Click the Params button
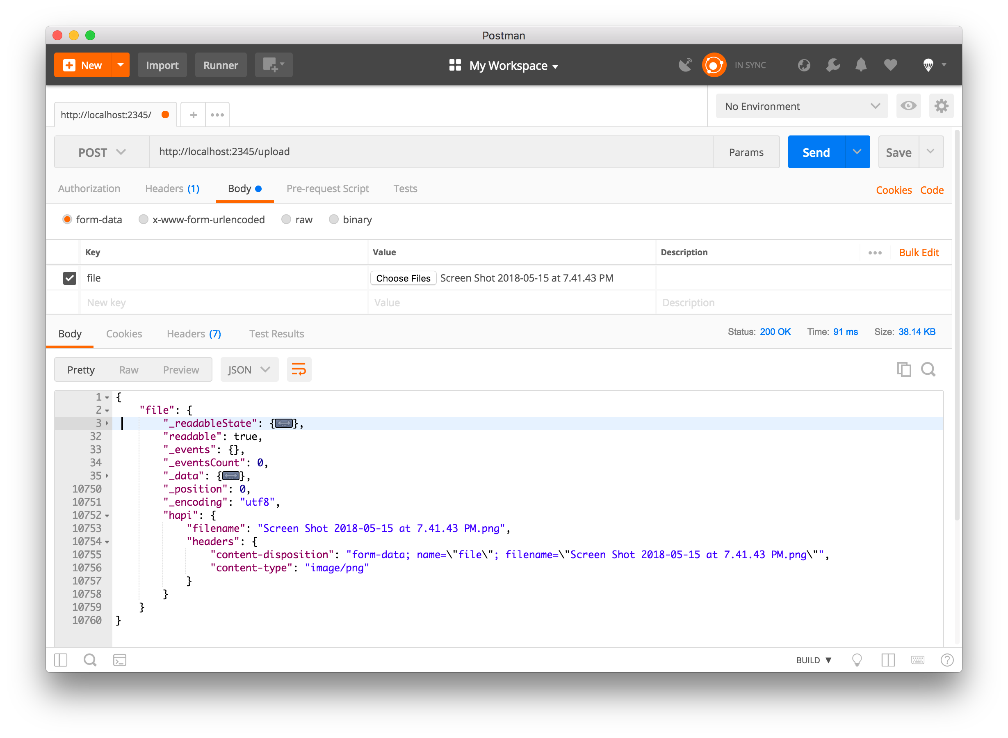Viewport: 1008px width, 738px height. coord(746,152)
